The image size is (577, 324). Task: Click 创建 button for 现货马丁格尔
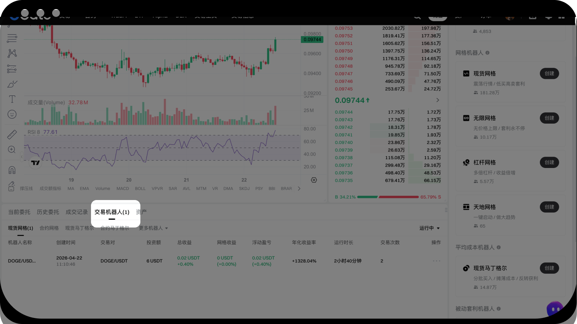[549, 268]
